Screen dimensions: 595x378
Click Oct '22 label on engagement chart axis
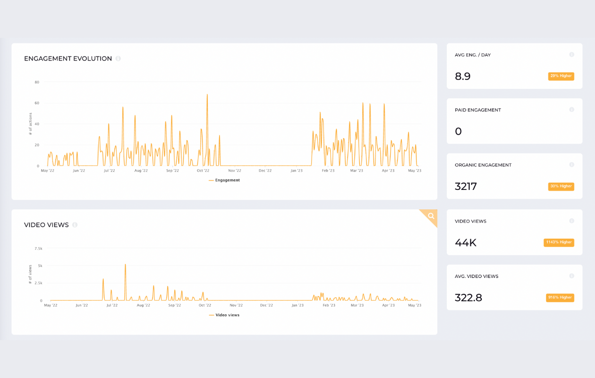tap(203, 171)
